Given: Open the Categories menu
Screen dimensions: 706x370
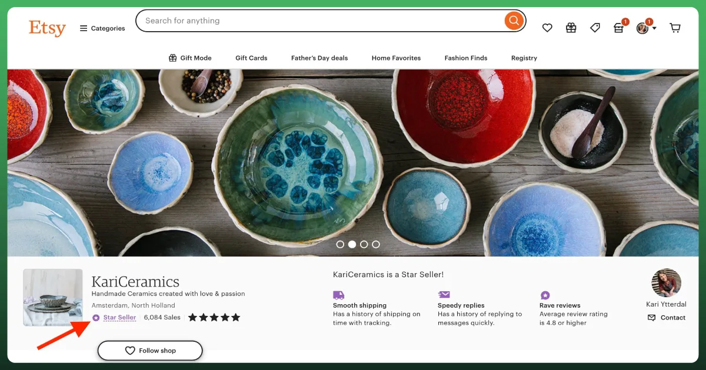Looking at the screenshot, I should point(102,28).
